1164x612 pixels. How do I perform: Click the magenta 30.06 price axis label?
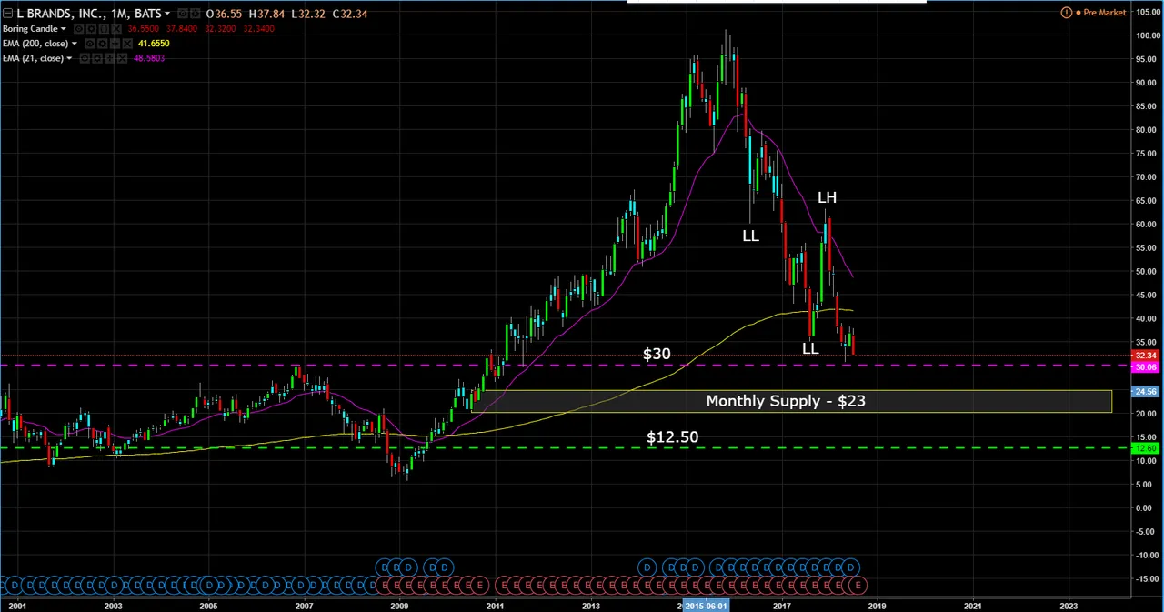tap(1146, 367)
